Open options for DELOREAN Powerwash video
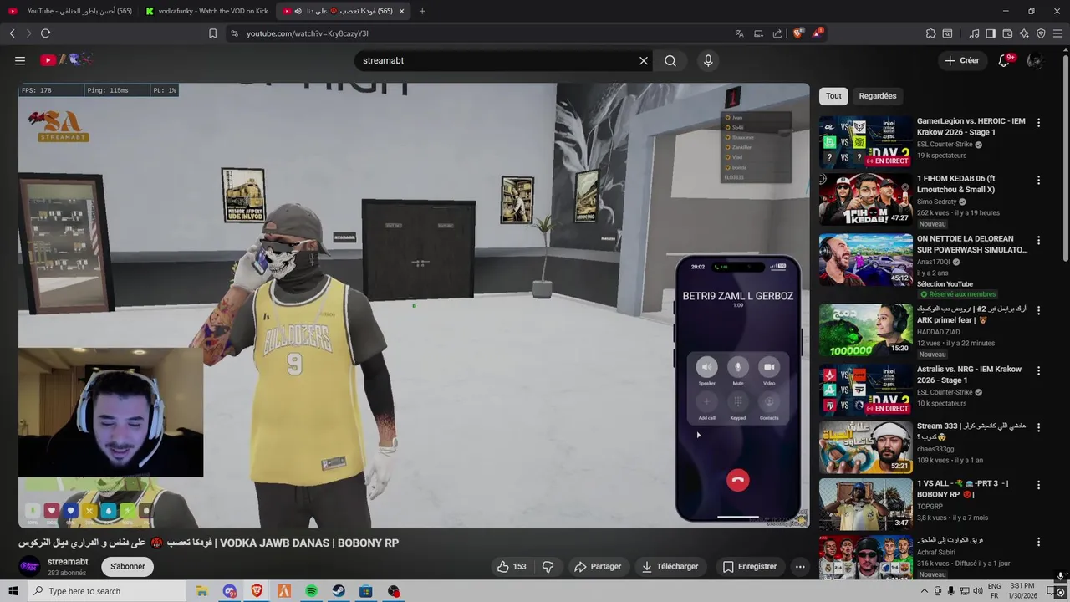 1038,239
